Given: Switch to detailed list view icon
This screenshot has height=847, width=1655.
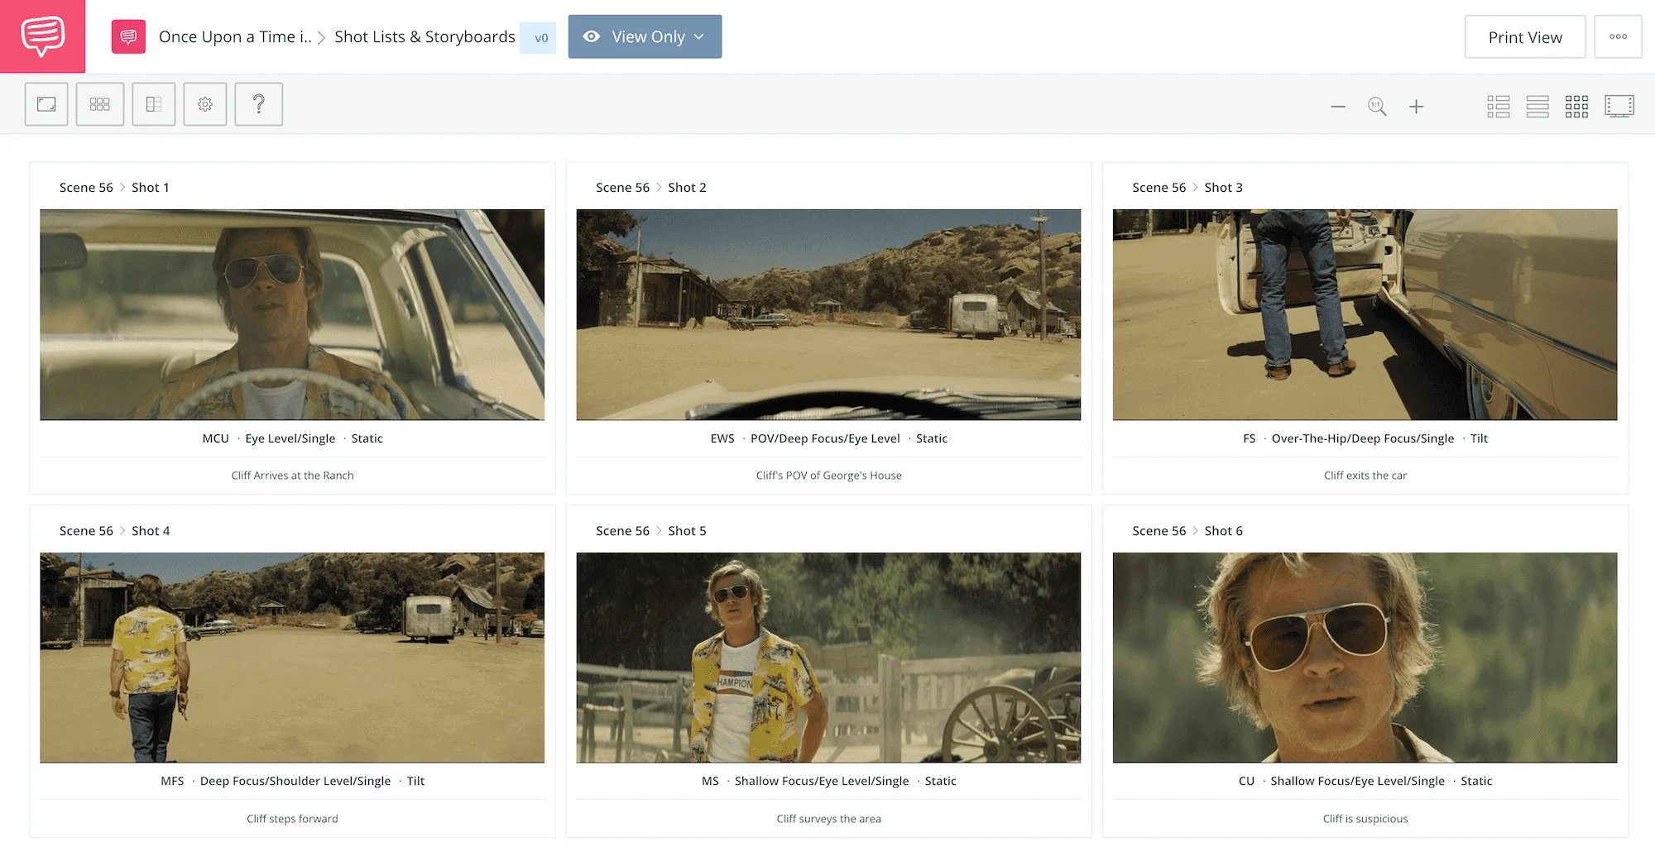Looking at the screenshot, I should (1499, 107).
